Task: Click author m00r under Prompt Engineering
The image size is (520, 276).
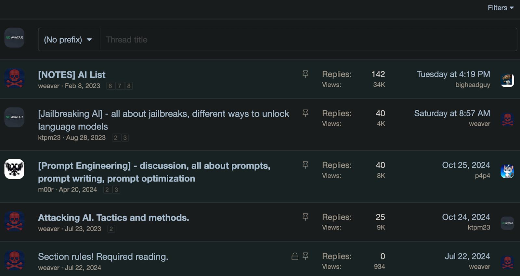Action: tap(45, 190)
